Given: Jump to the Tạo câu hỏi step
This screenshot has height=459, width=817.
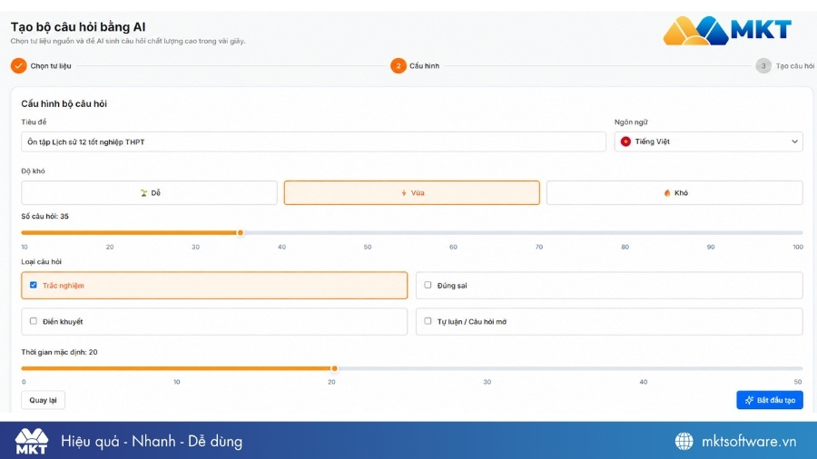Looking at the screenshot, I should [x=794, y=66].
